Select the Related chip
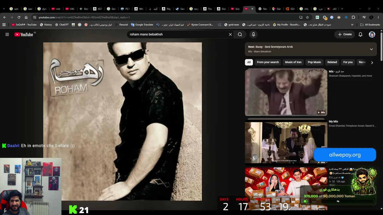383x215 pixels. coord(332,62)
